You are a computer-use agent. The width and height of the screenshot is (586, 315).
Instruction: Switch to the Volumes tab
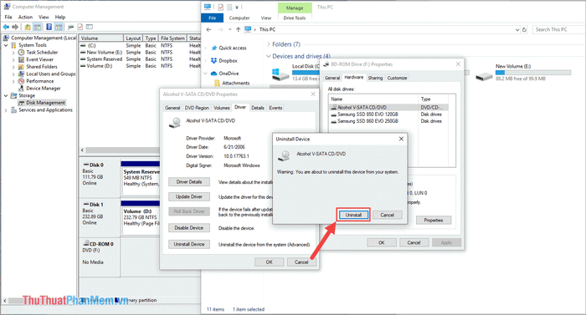pos(222,108)
